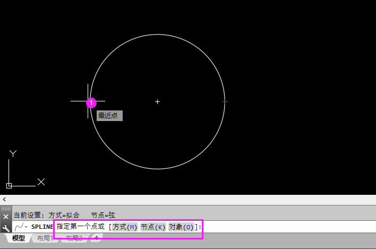Choose the 方式(M) command option
The image size is (376, 249).
(125, 227)
